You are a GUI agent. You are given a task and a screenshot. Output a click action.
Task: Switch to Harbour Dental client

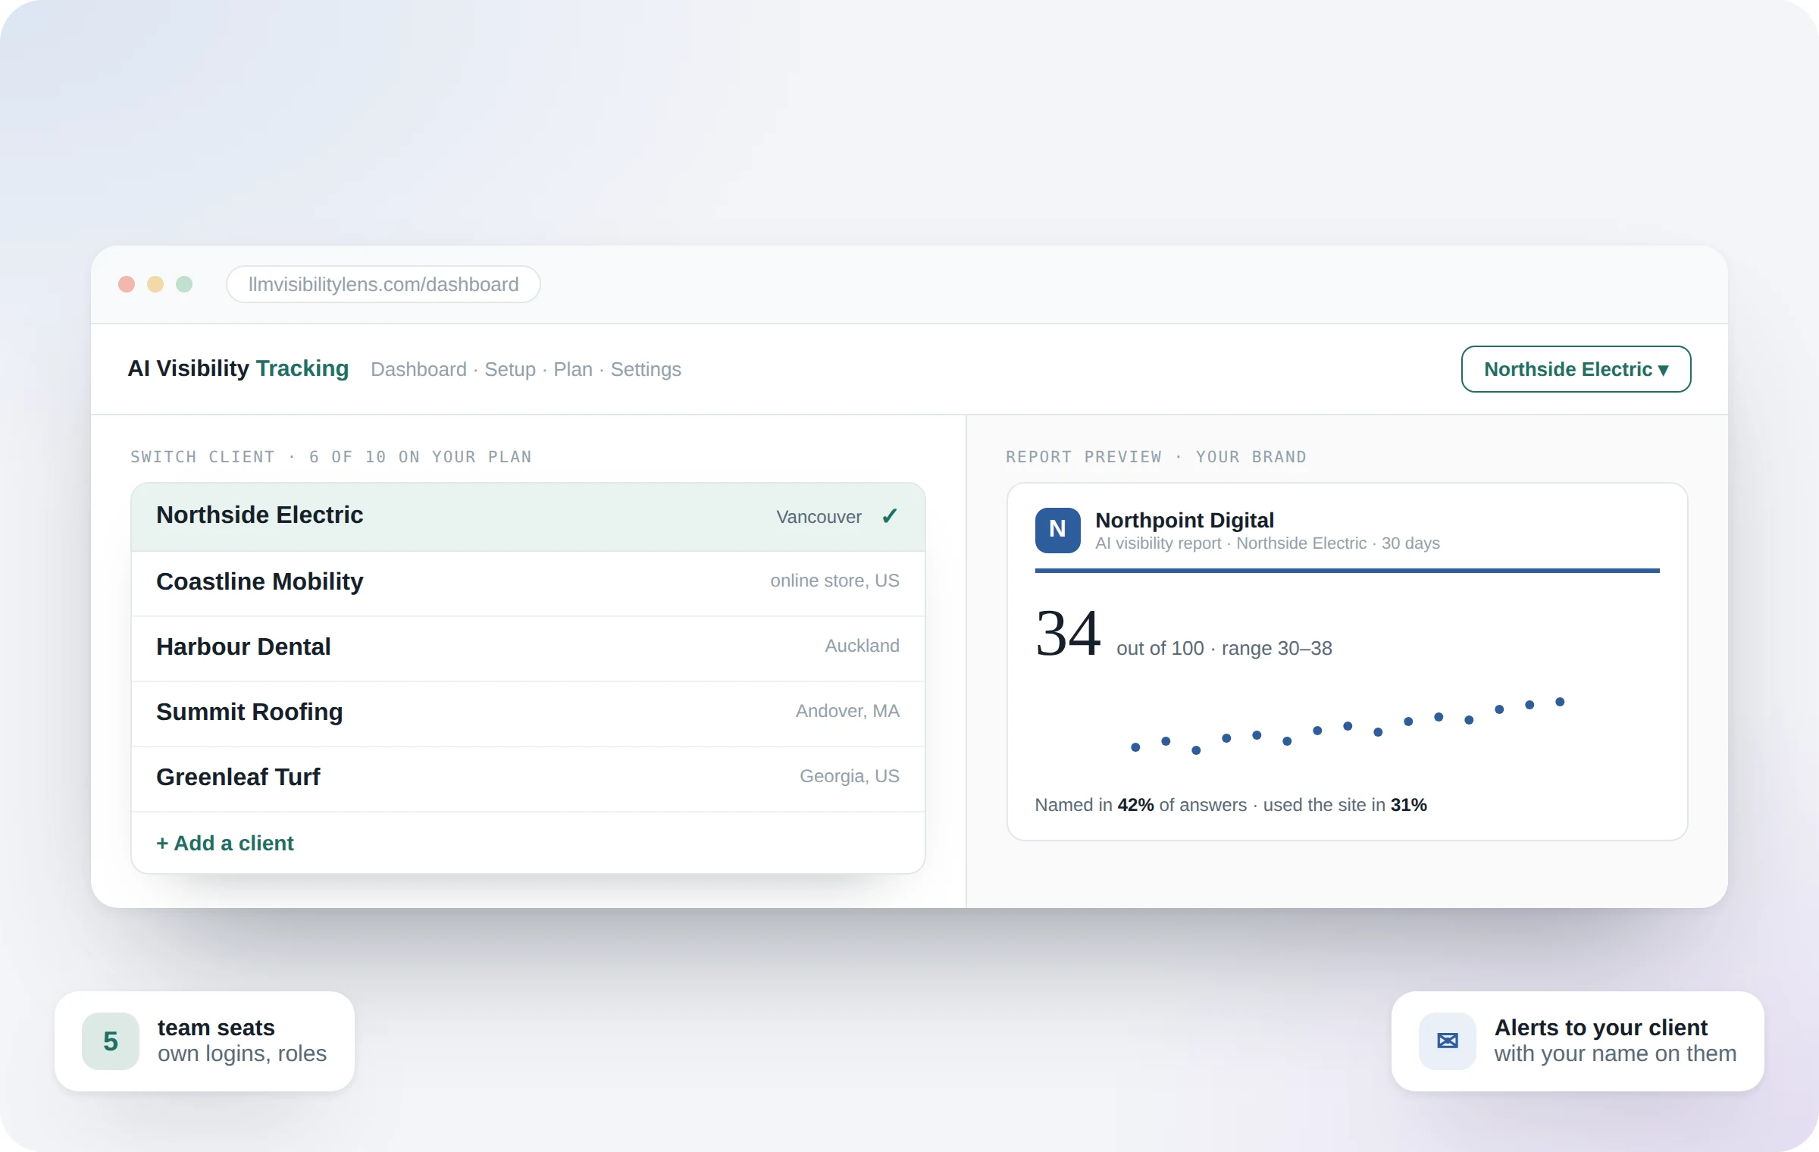tap(528, 648)
